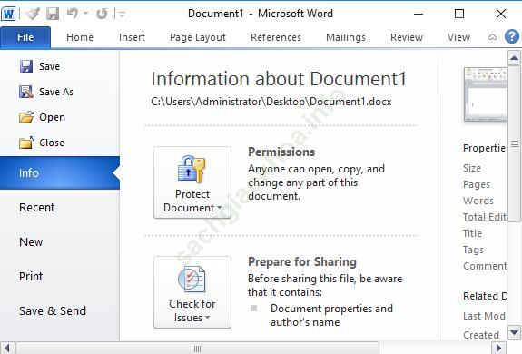This screenshot has height=354, width=522.
Task: Click the Tags property label
Action: coord(473,250)
